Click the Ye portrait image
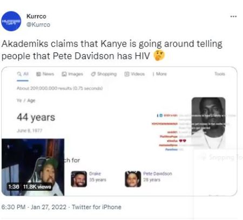 click(x=208, y=123)
